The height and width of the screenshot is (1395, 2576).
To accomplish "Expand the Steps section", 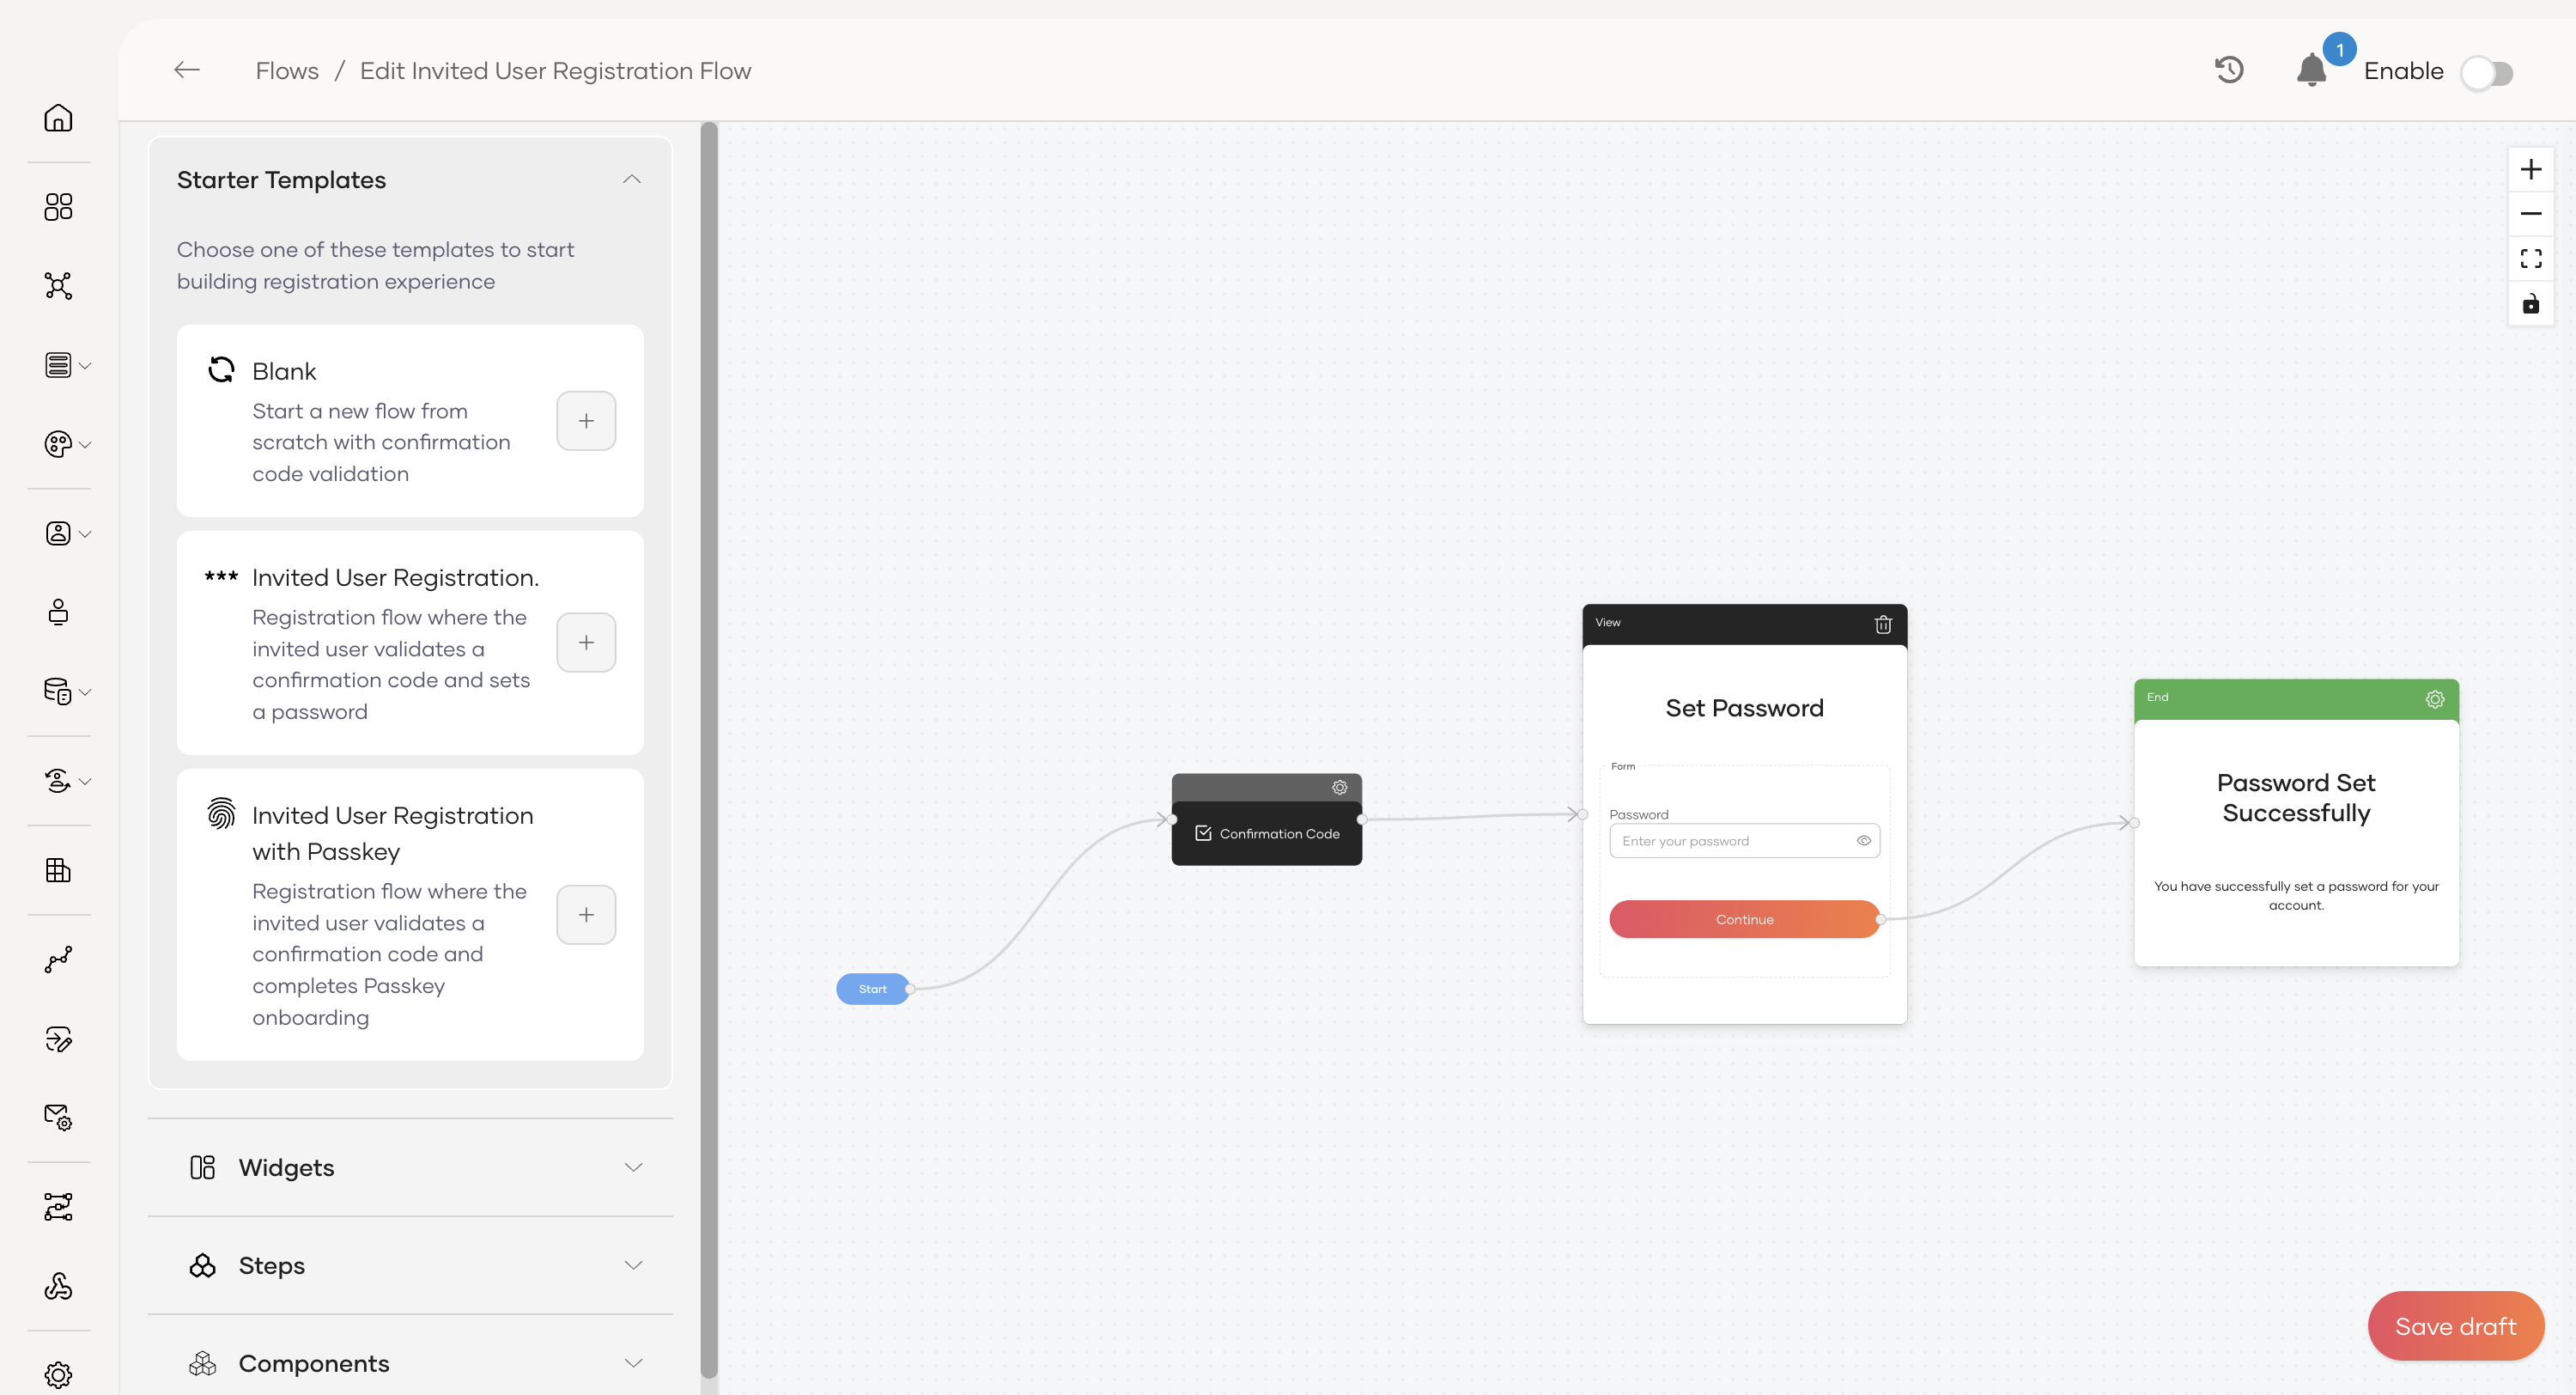I will (x=632, y=1265).
